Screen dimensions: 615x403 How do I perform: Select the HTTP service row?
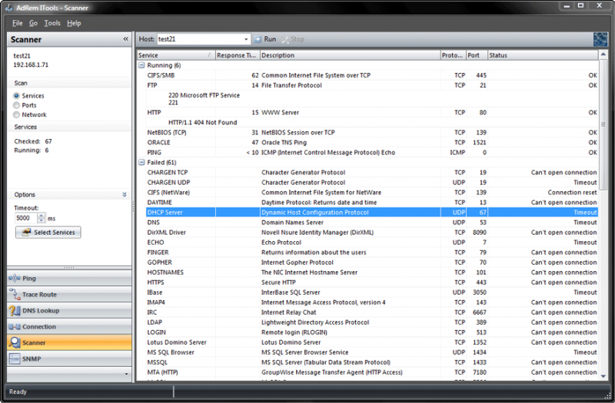(372, 112)
